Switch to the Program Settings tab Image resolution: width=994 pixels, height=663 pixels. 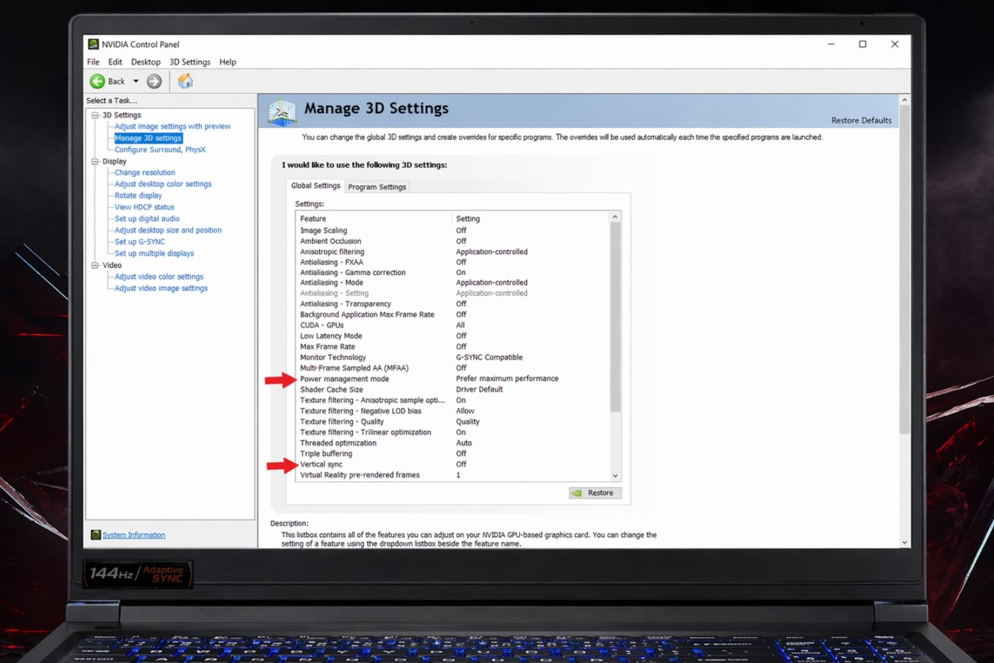tap(377, 187)
